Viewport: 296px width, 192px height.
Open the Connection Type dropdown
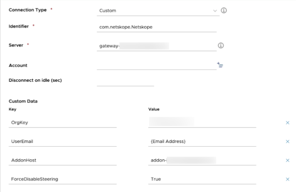158,11
